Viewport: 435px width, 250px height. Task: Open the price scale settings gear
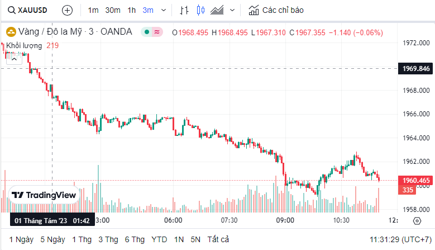(417, 220)
